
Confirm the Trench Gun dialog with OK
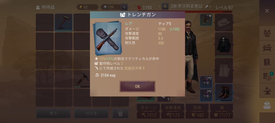(x=137, y=86)
